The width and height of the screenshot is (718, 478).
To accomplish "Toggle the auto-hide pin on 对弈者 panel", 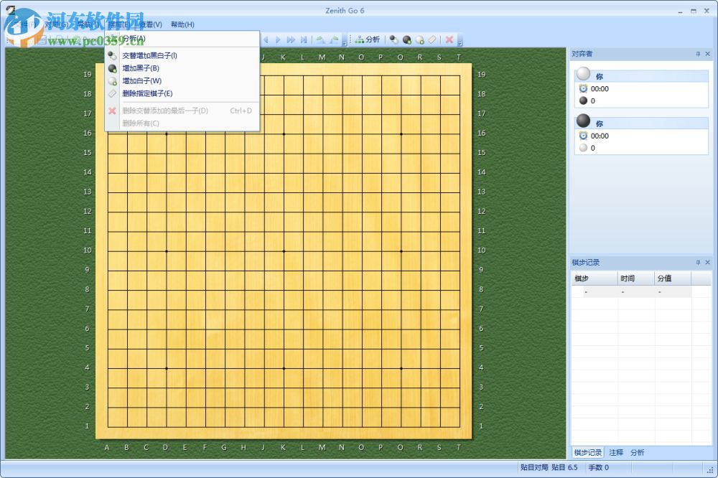I will pos(696,54).
